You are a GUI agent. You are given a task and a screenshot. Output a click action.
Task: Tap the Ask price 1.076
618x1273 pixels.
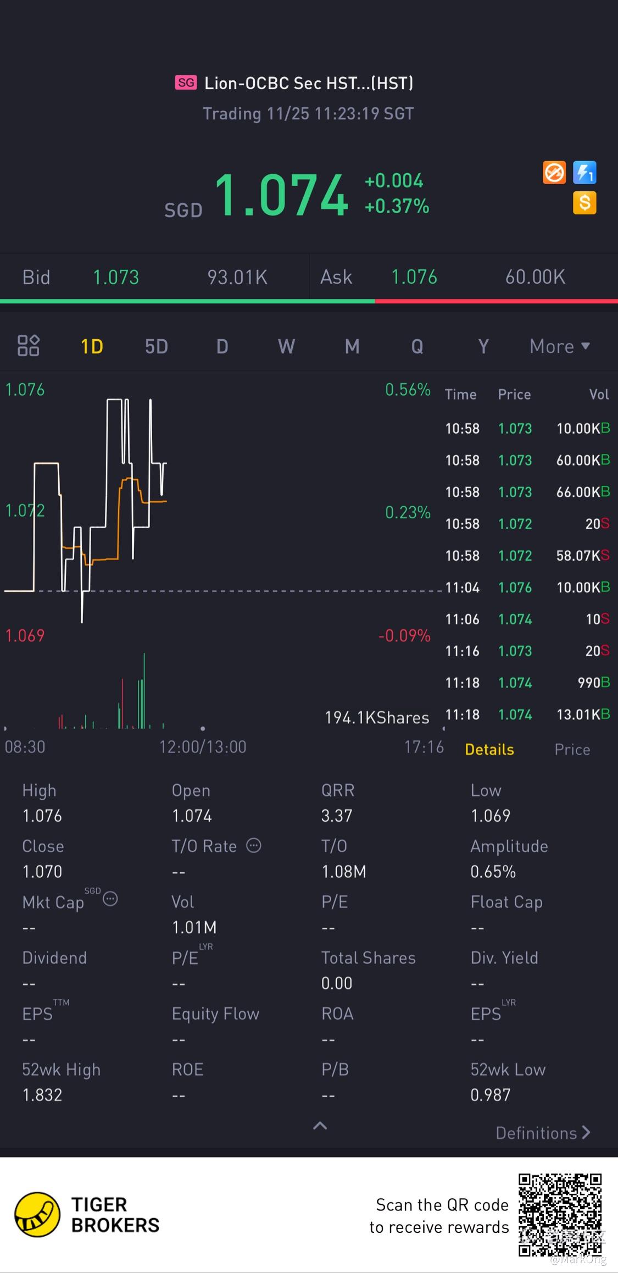(414, 277)
